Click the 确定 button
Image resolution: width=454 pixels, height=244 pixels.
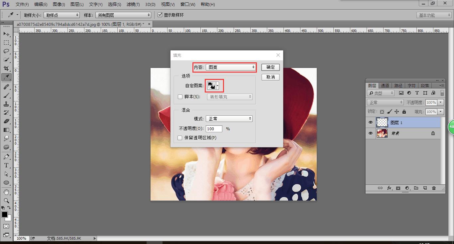[271, 67]
